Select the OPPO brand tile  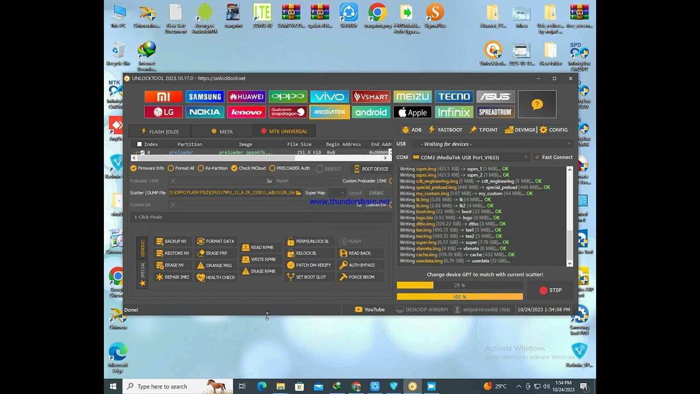(288, 97)
